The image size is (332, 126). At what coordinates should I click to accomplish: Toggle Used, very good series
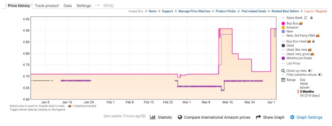(x=298, y=54)
